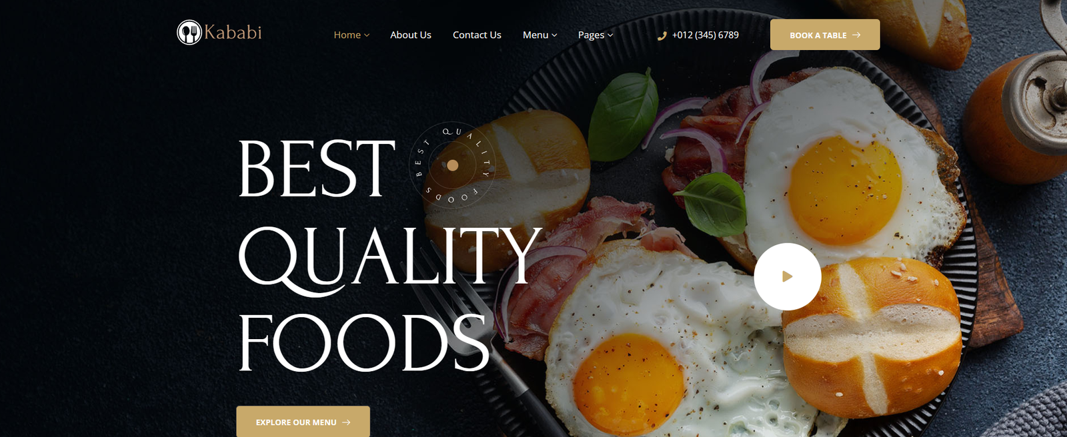The height and width of the screenshot is (437, 1067).
Task: Click the circular Best Quality Food badge
Action: (452, 165)
